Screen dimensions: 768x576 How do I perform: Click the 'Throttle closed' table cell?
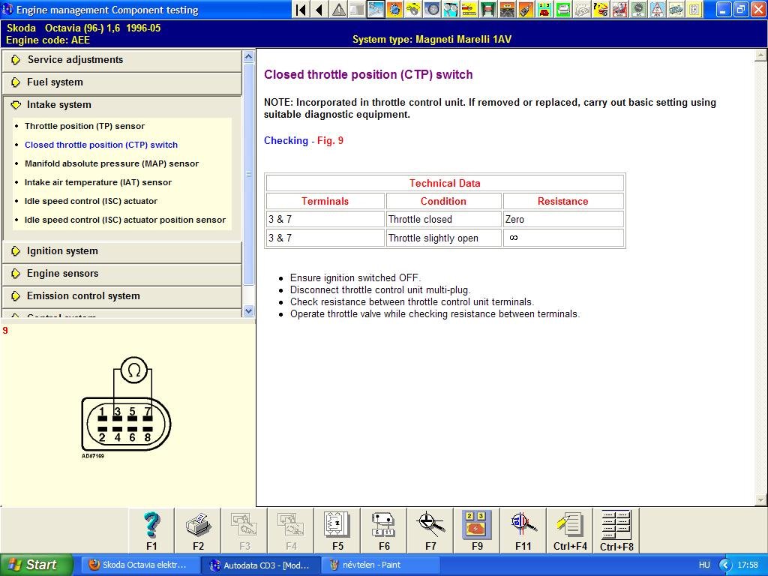pyautogui.click(x=444, y=220)
